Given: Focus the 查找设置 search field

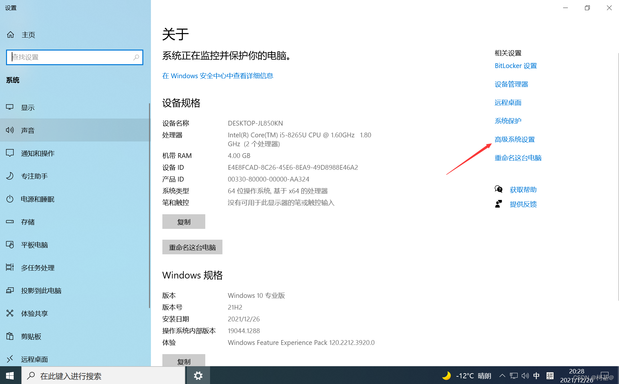Looking at the screenshot, I should point(75,57).
